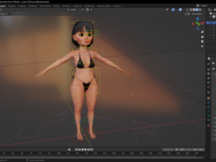
Task: Open the Global transform orientation dropdown
Action: tap(73, 9)
